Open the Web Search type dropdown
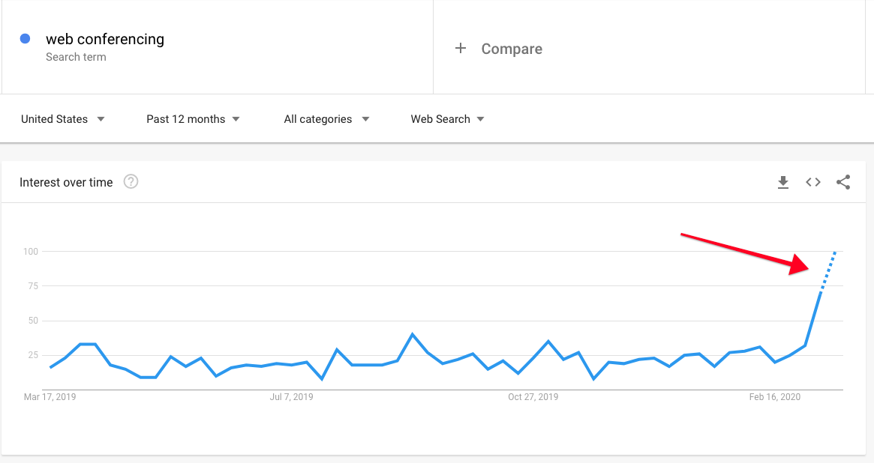The height and width of the screenshot is (463, 874). point(448,119)
